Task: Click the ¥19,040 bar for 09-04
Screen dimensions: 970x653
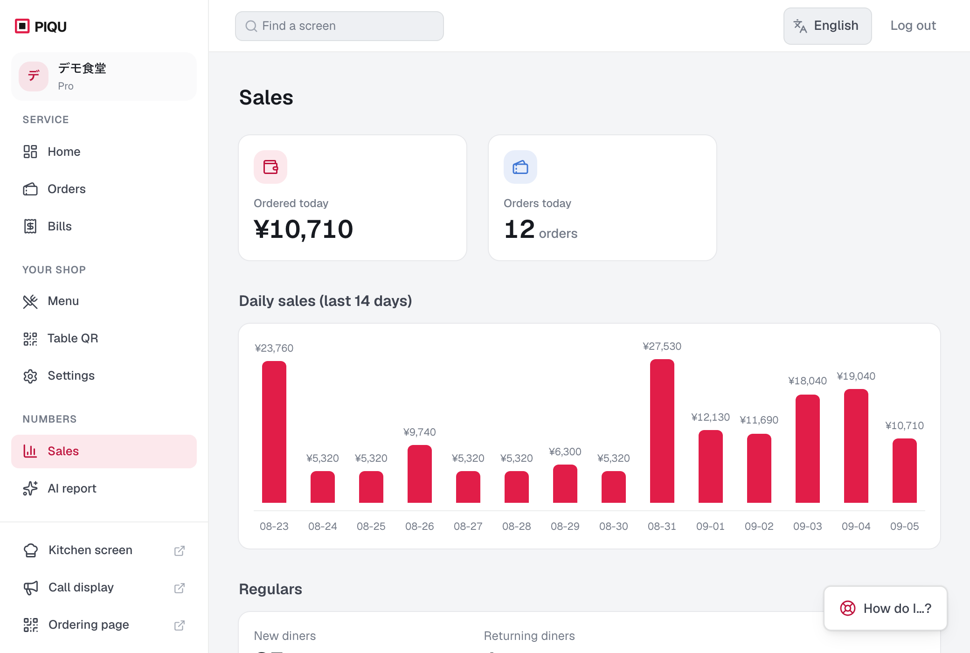Action: click(856, 446)
